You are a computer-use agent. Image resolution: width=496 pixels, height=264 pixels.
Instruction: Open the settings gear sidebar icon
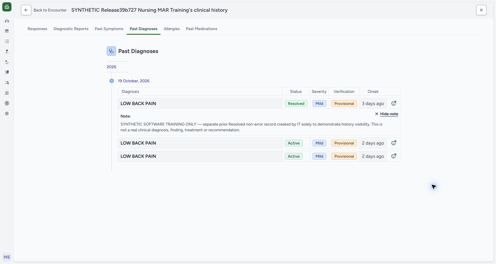tap(7, 114)
